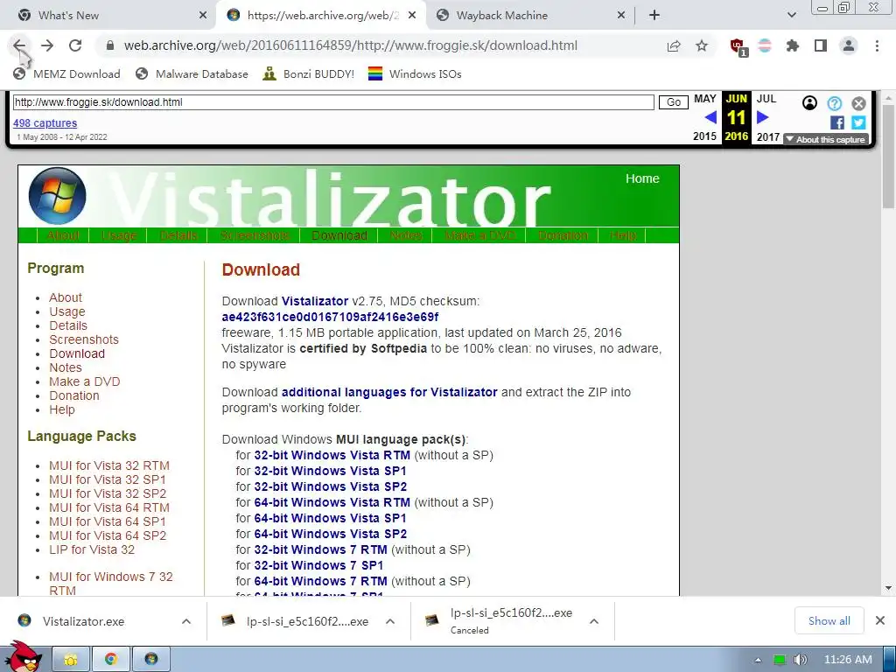
Task: Go back using browser back arrow
Action: pyautogui.click(x=19, y=45)
